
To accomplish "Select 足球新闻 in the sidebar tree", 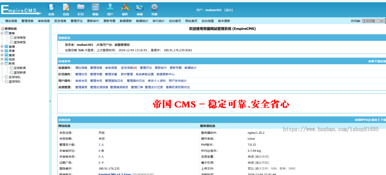I will click(x=20, y=68).
